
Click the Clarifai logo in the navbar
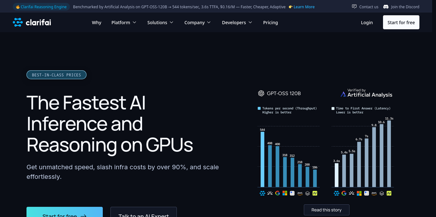tap(32, 22)
